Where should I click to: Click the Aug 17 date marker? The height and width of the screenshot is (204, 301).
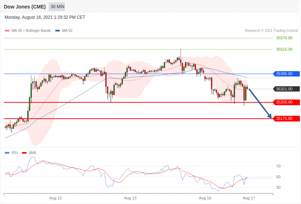tap(249, 198)
